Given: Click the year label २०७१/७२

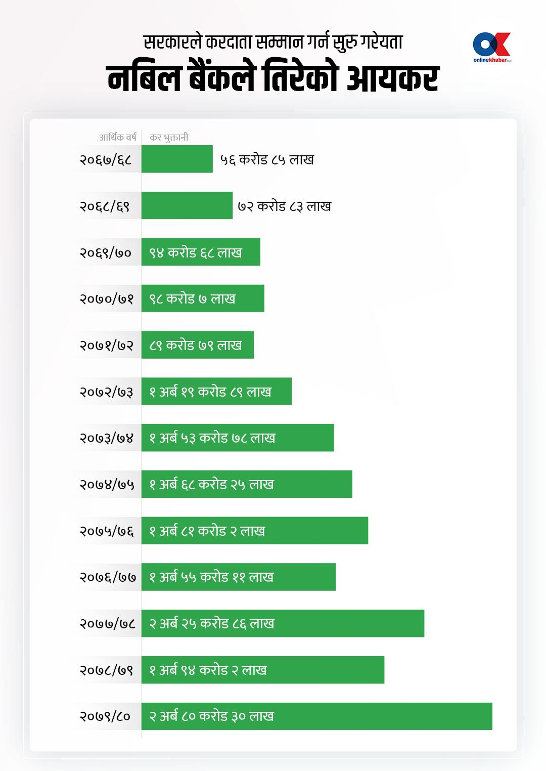Looking at the screenshot, I should 106,345.
